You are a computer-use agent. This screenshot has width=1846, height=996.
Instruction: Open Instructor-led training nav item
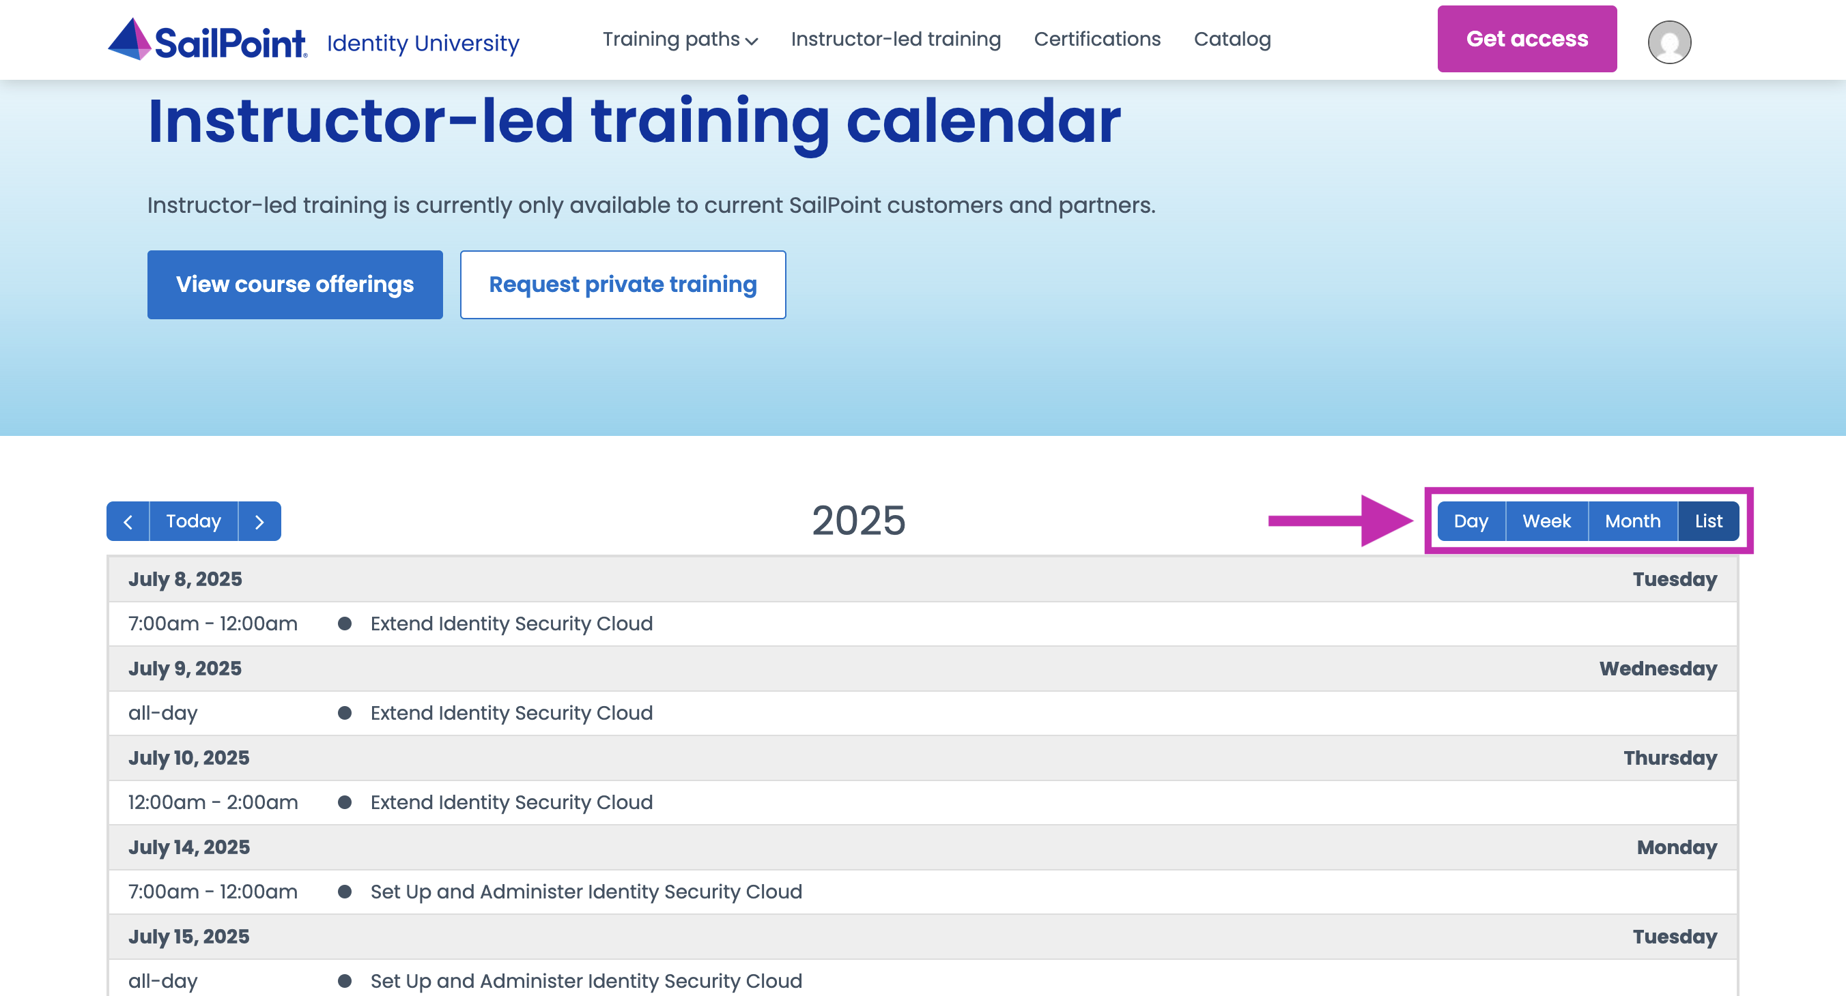click(895, 40)
